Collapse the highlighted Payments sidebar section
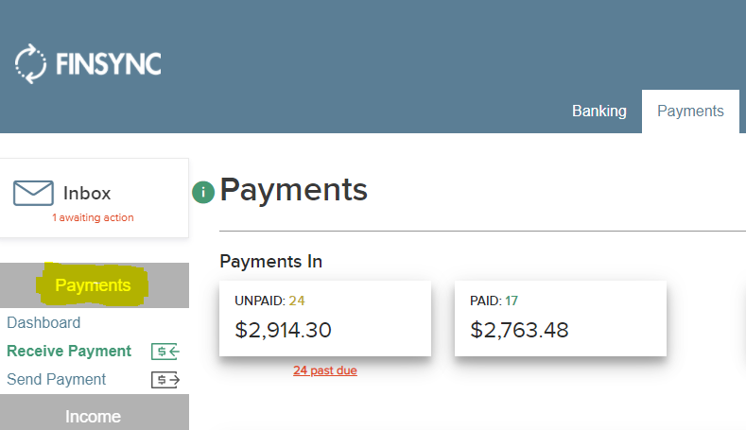Viewport: 746px width, 430px height. pyautogui.click(x=95, y=284)
